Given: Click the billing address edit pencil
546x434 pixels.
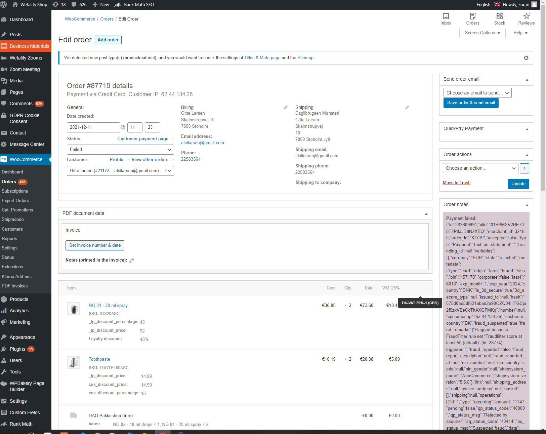Looking at the screenshot, I should [286, 107].
